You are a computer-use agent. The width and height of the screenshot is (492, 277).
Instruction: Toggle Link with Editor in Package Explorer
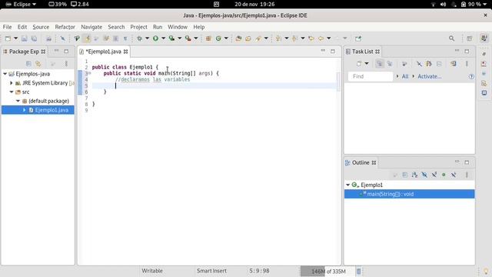38,64
